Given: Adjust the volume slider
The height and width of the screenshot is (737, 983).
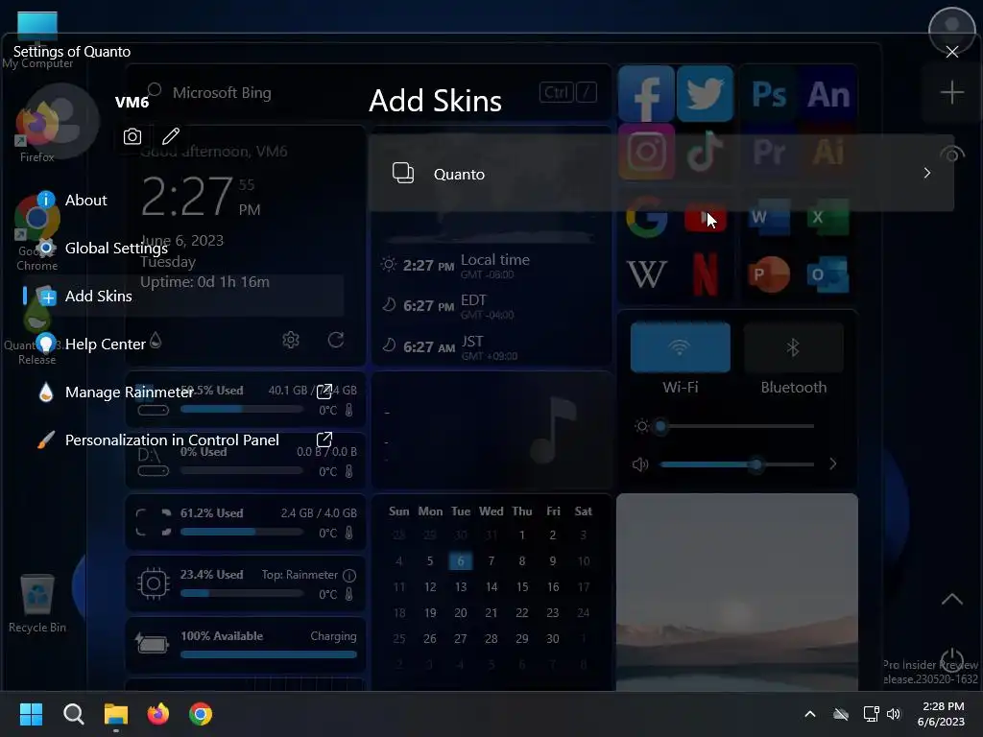Looking at the screenshot, I should point(736,464).
